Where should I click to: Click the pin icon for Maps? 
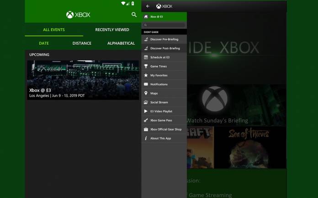coord(146,93)
